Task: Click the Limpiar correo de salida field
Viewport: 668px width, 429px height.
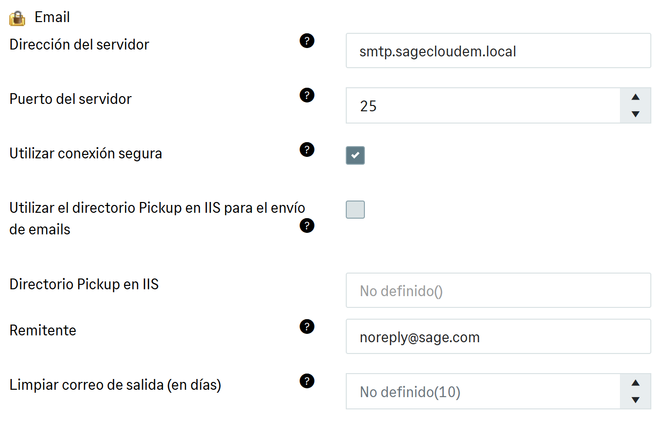Action: [x=483, y=392]
